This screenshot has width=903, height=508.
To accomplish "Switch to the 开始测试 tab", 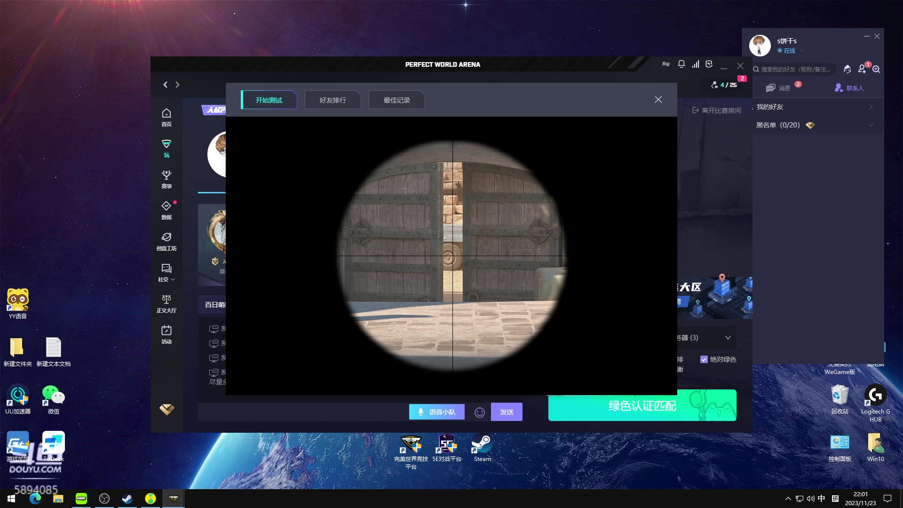I will (x=269, y=100).
